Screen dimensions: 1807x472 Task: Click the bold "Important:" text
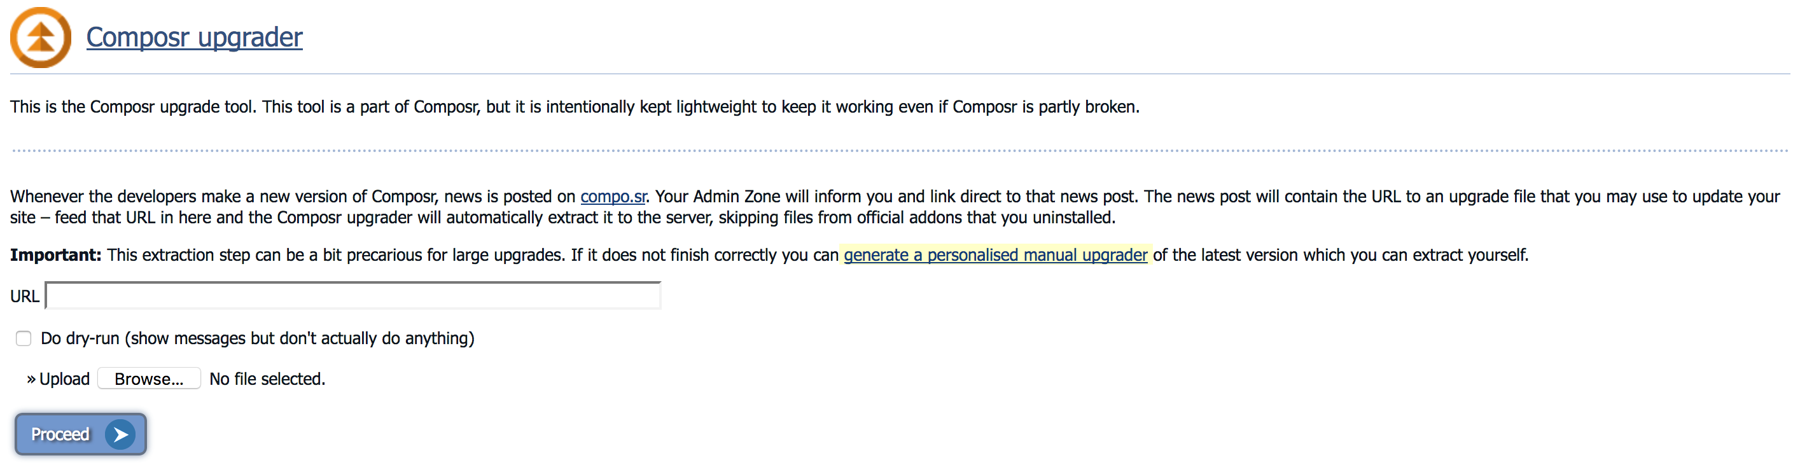55,255
